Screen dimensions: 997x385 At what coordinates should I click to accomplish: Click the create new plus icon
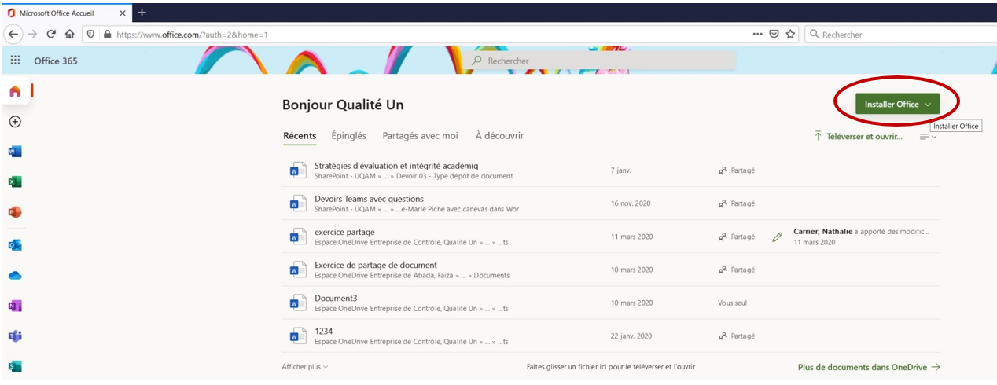pyautogui.click(x=15, y=122)
